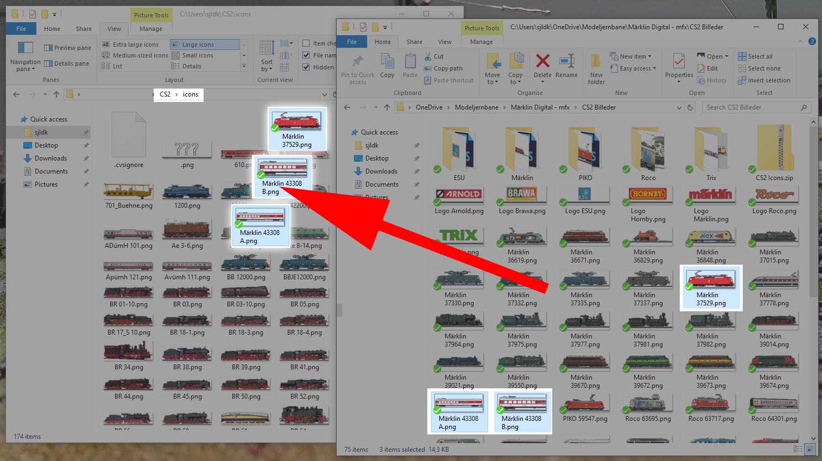Click the Märklin Digital - mfx breadcrumb
The width and height of the screenshot is (822, 461).
[x=540, y=107]
